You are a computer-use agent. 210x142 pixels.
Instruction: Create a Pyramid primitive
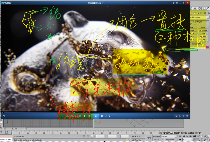[x=203, y=36]
